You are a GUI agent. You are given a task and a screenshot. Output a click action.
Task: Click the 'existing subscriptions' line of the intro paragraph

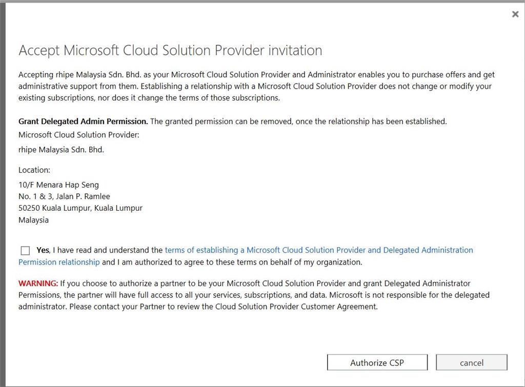click(x=149, y=97)
